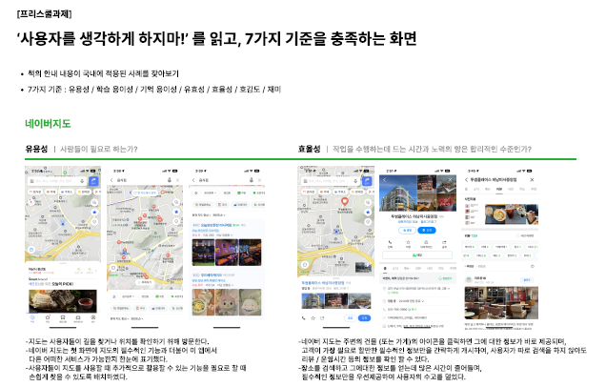Tap blue directions button on 효율성 map screen
The width and height of the screenshot is (606, 387).
[x=367, y=181]
